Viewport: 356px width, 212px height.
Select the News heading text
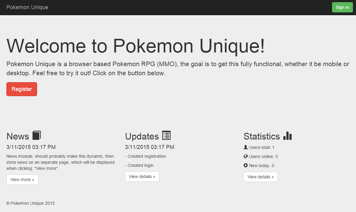coord(18,136)
